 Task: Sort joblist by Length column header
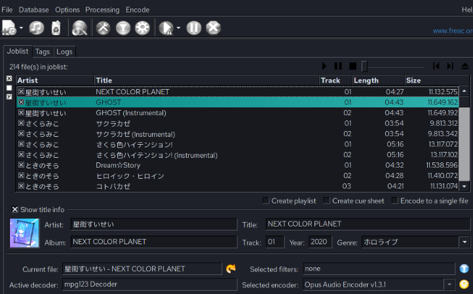coord(379,80)
